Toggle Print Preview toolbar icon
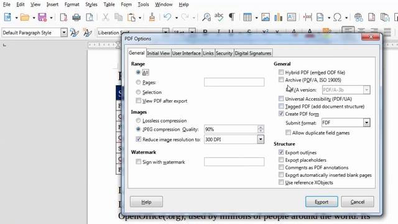 (x=90, y=17)
